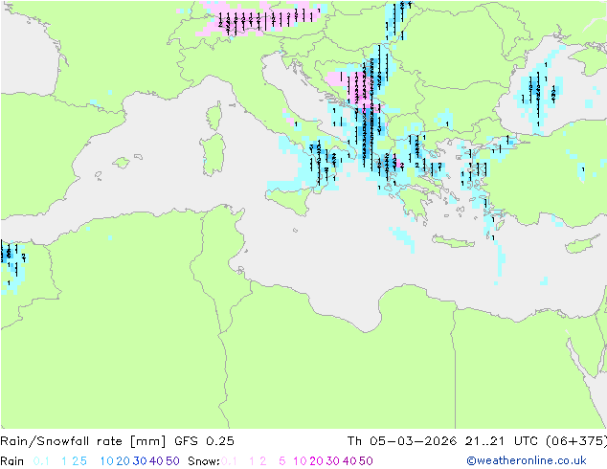Click the date "Th 05-03-2026"

(x=402, y=441)
